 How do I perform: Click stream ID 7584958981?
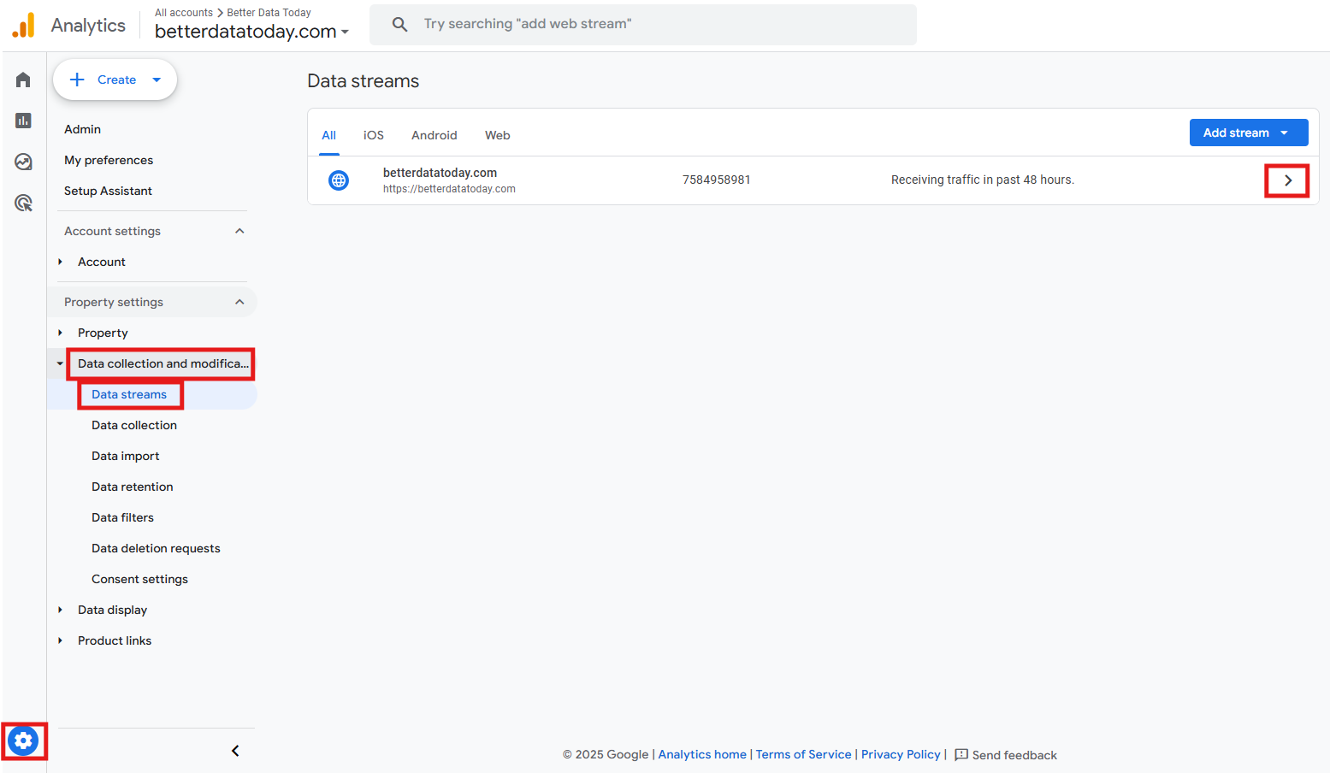point(717,180)
